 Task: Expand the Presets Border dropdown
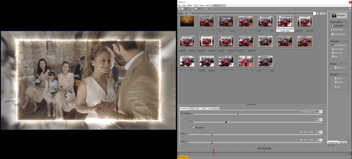pos(314,13)
